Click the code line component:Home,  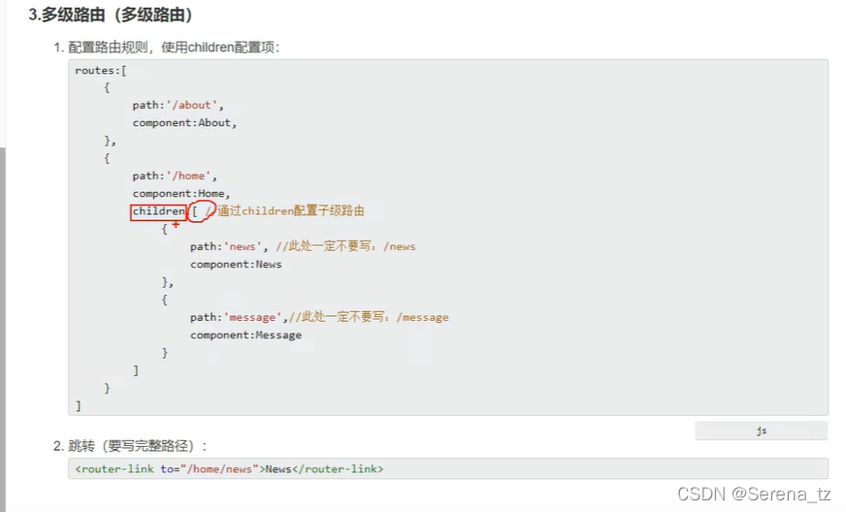tap(181, 193)
